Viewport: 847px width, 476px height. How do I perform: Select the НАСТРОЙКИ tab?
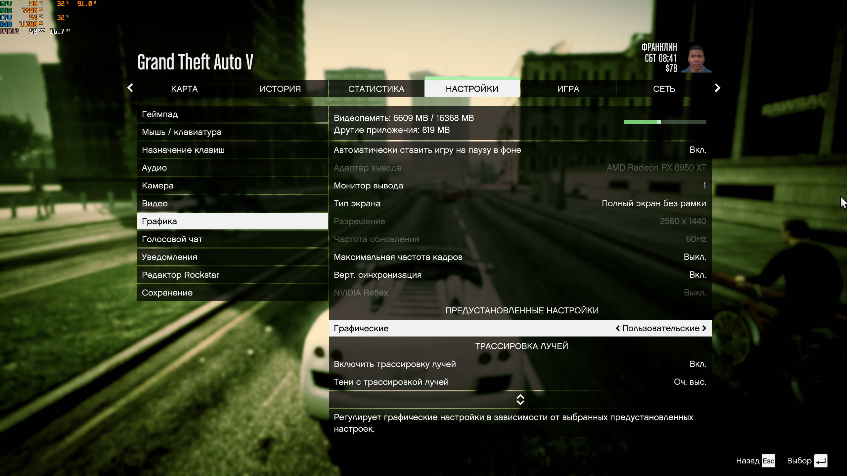472,88
